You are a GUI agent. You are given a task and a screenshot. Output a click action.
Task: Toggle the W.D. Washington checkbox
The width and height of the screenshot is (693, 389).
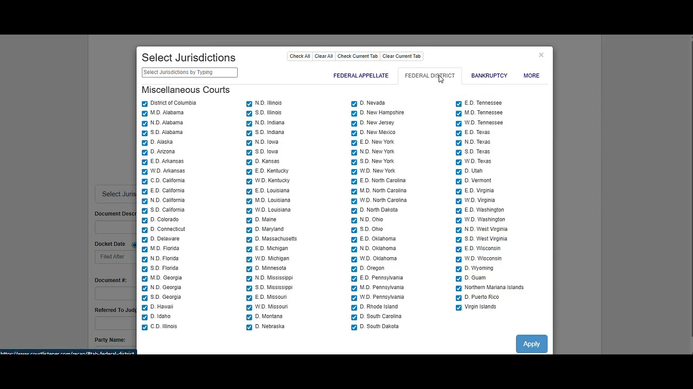click(459, 220)
